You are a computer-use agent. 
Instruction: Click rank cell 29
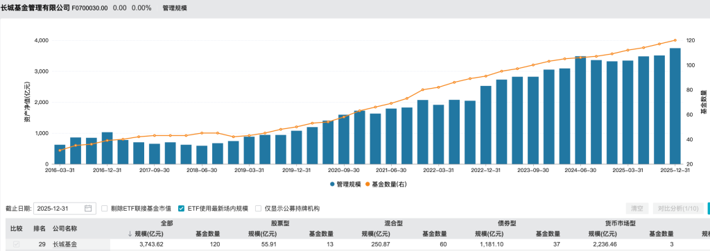click(x=42, y=244)
